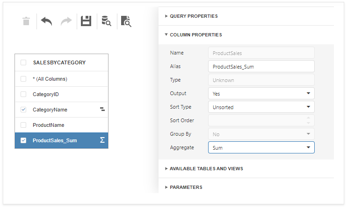
Task: Click the Redo arrow icon
Action: tap(66, 21)
